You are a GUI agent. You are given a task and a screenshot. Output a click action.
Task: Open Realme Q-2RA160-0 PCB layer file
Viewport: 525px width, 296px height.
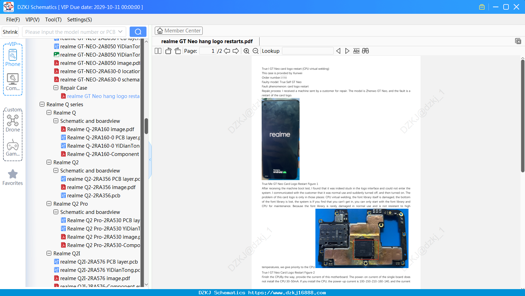(100, 138)
